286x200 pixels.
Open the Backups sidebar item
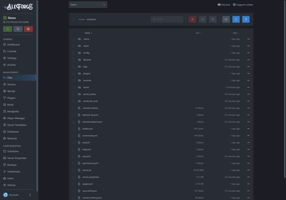point(12,165)
